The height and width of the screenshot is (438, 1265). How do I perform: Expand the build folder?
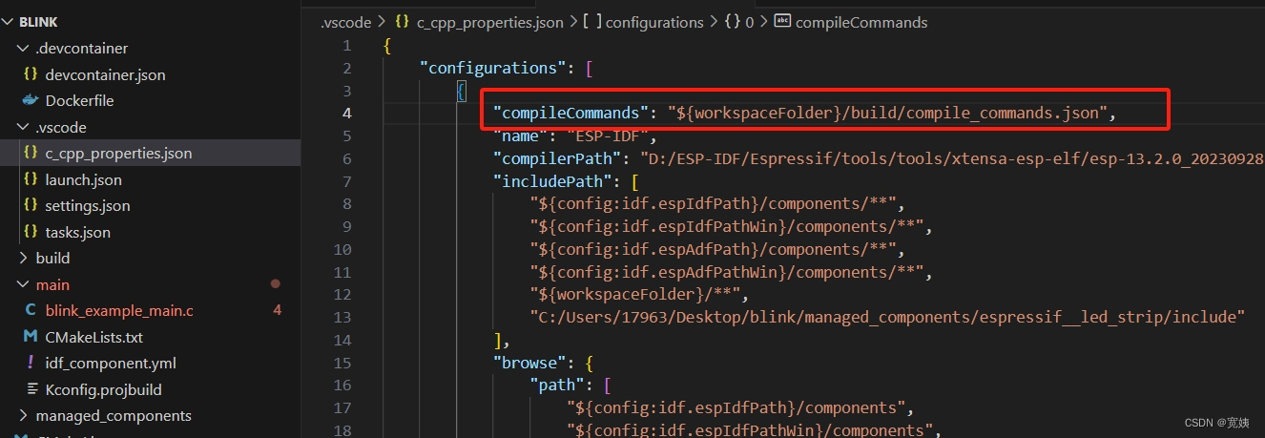pos(23,258)
